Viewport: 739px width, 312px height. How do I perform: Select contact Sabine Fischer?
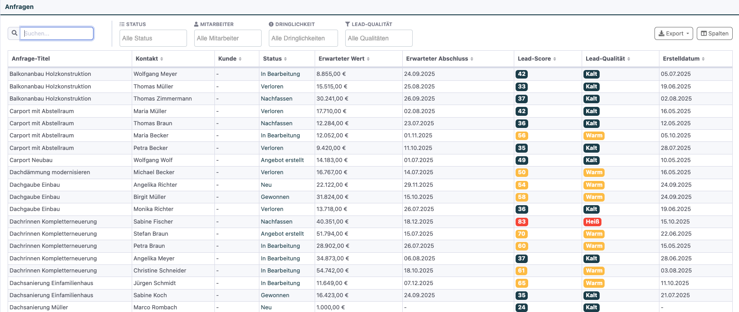(x=153, y=222)
